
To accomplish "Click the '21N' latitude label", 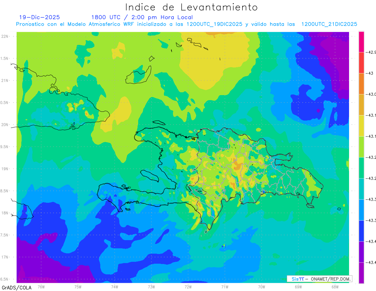I will tap(5, 80).
